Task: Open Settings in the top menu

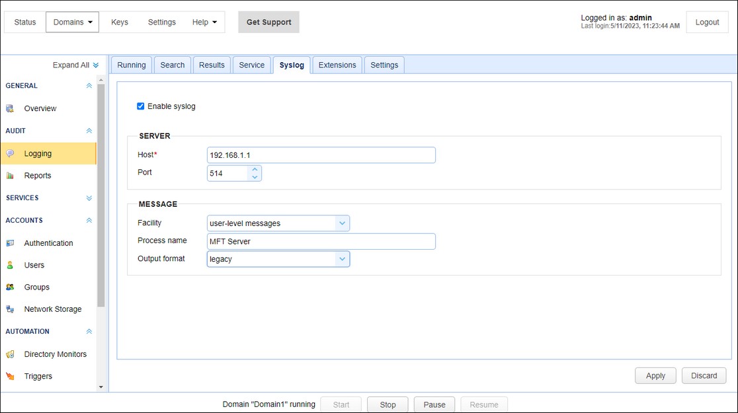Action: [x=161, y=22]
